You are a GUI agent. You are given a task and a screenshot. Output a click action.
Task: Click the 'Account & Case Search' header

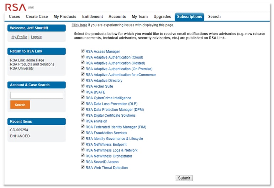(x=37, y=85)
